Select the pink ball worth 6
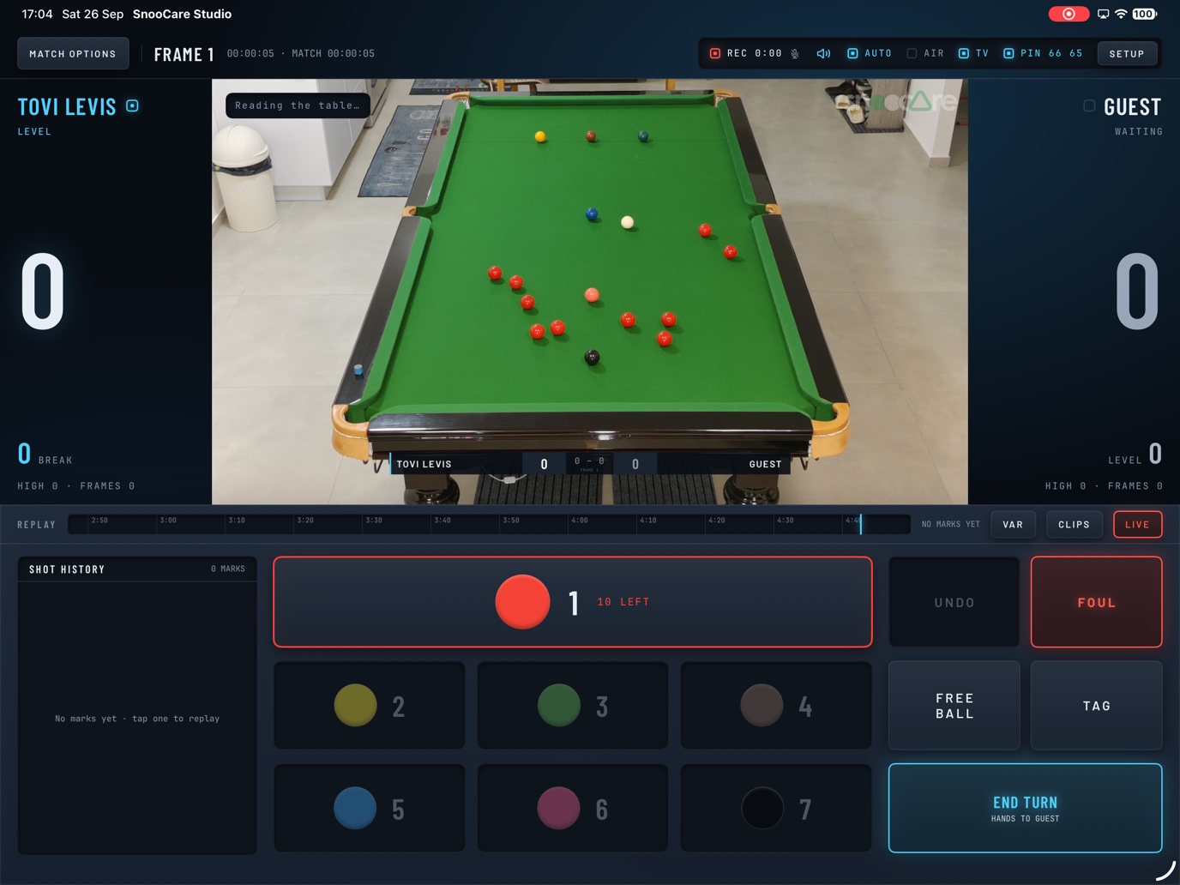The image size is (1180, 885). click(x=573, y=809)
